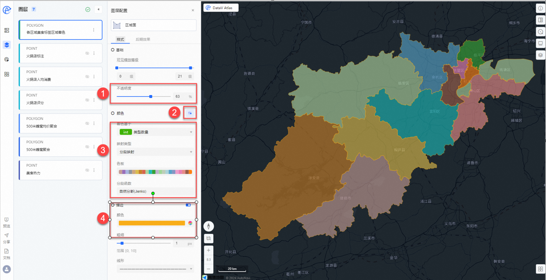Viewport: 546px width, 280px height.
Task: Open more options for 火锅店人均消费 layer
Action: [94, 76]
